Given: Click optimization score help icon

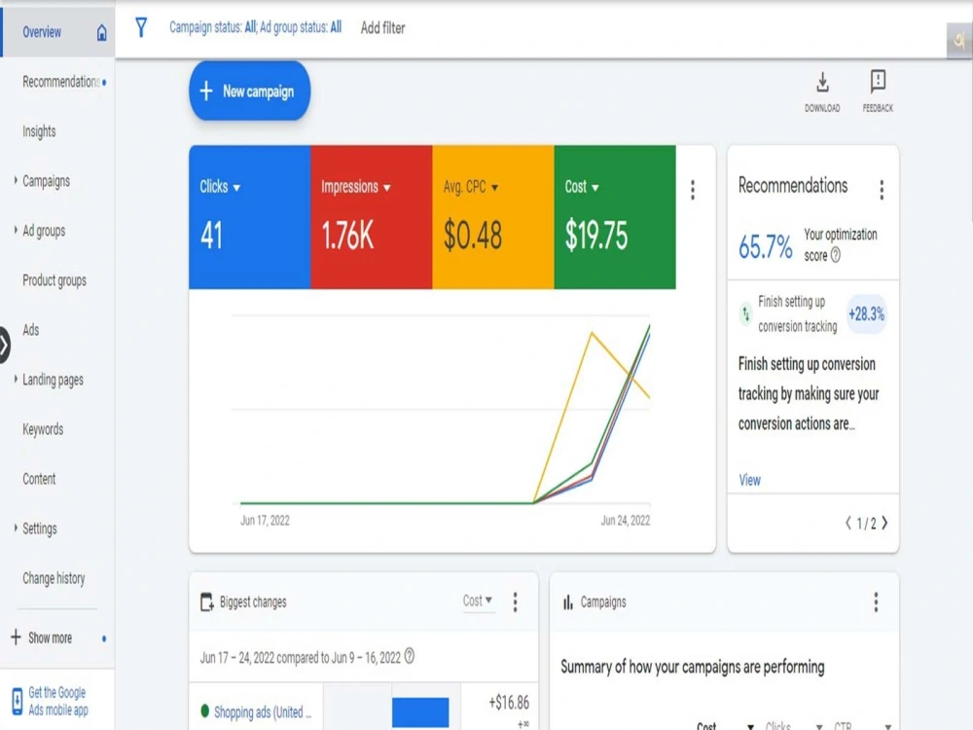Looking at the screenshot, I should click(x=836, y=255).
